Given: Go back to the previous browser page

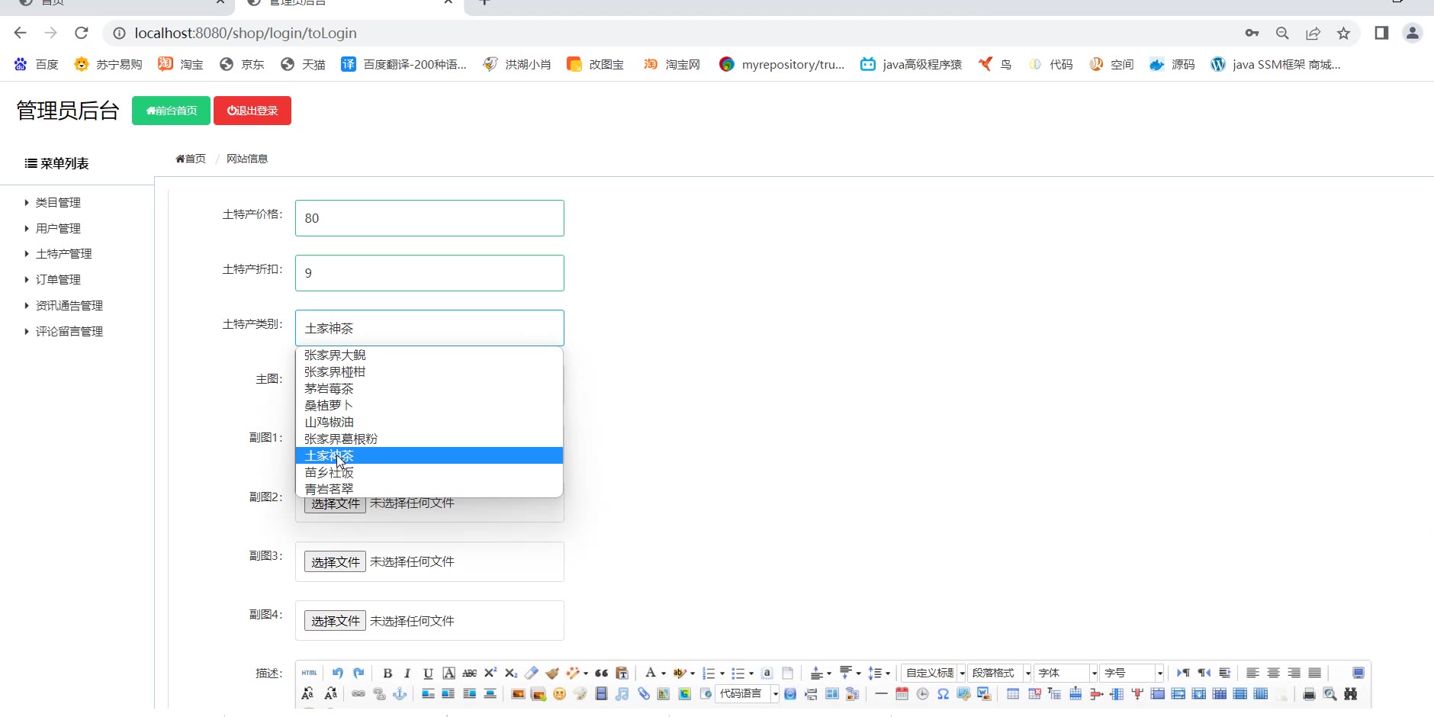Looking at the screenshot, I should point(21,33).
